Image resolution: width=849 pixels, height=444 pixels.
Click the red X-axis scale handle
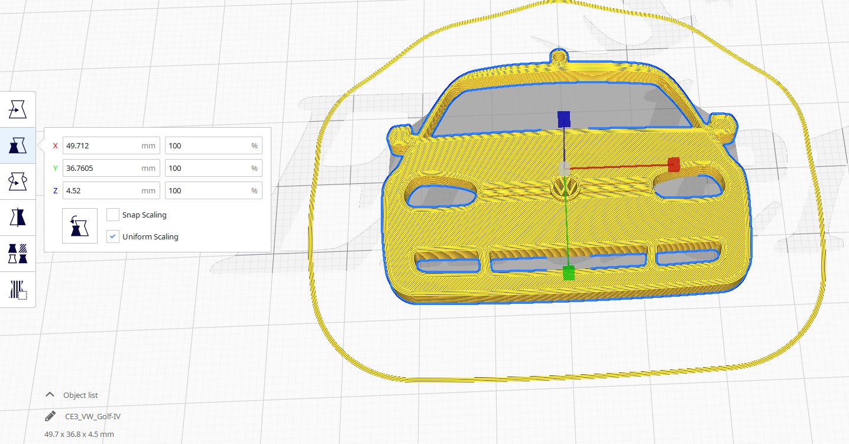click(x=674, y=165)
